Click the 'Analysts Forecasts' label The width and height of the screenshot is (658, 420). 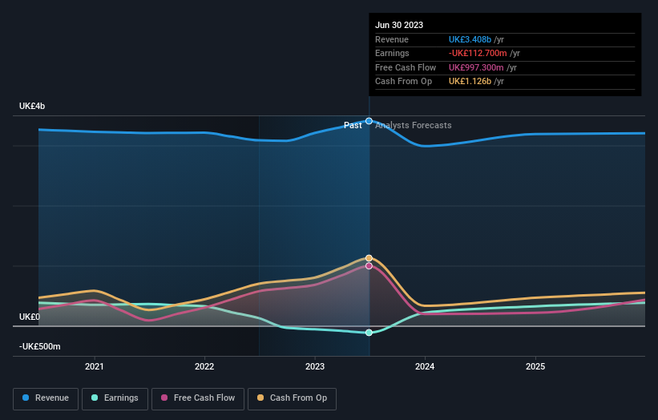tap(414, 126)
